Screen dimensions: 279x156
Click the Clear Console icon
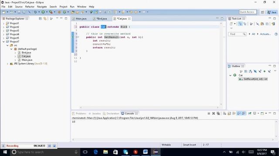(x=225, y=114)
